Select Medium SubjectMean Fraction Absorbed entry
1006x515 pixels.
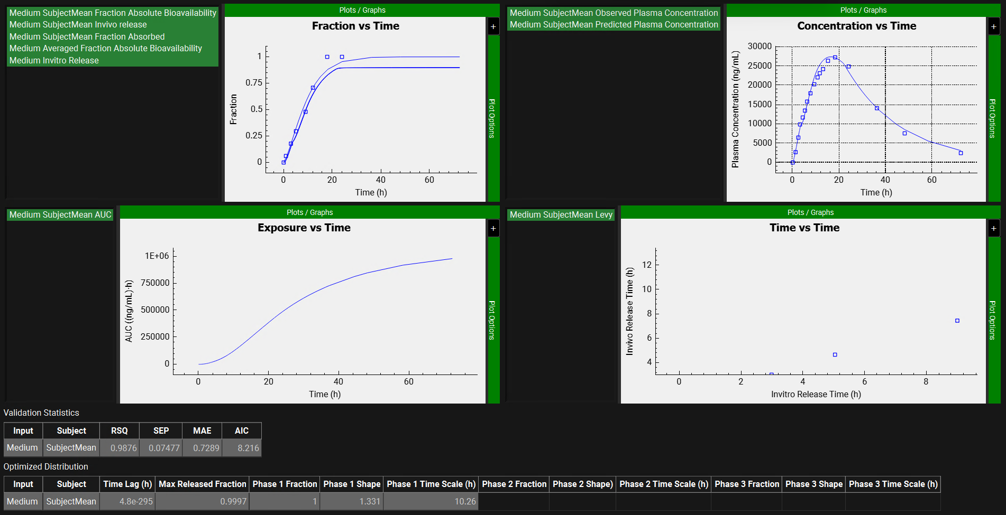(x=87, y=36)
